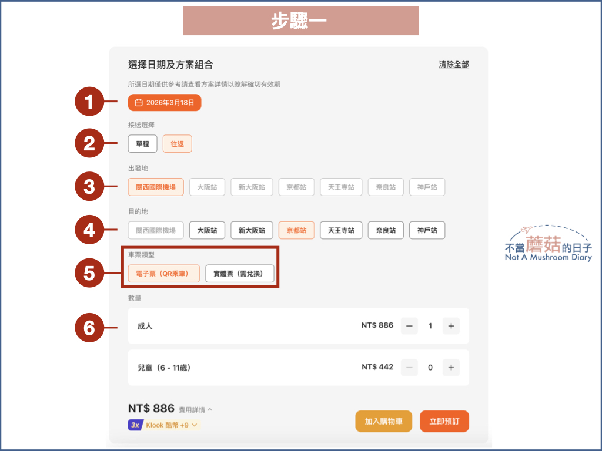Click the plus icon to add a child

click(451, 367)
